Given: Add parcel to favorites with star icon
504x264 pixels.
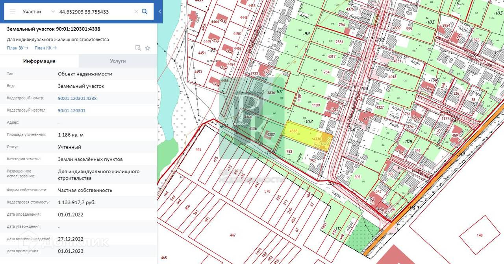Looking at the screenshot, I should point(148,48).
